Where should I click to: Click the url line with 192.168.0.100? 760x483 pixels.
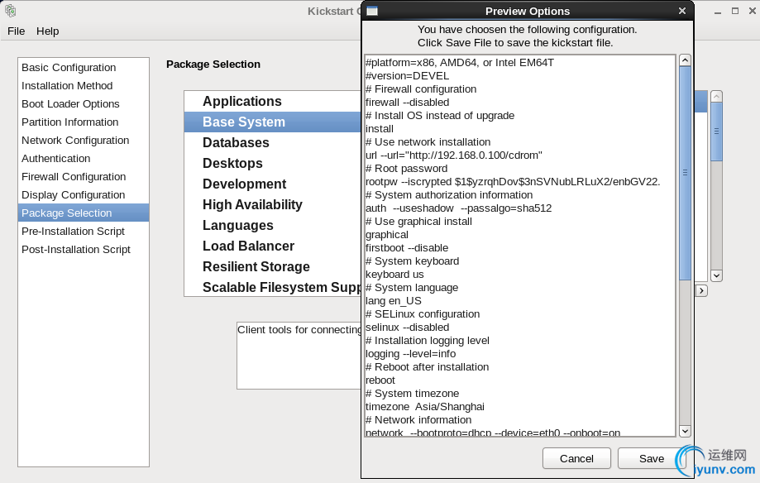454,155
